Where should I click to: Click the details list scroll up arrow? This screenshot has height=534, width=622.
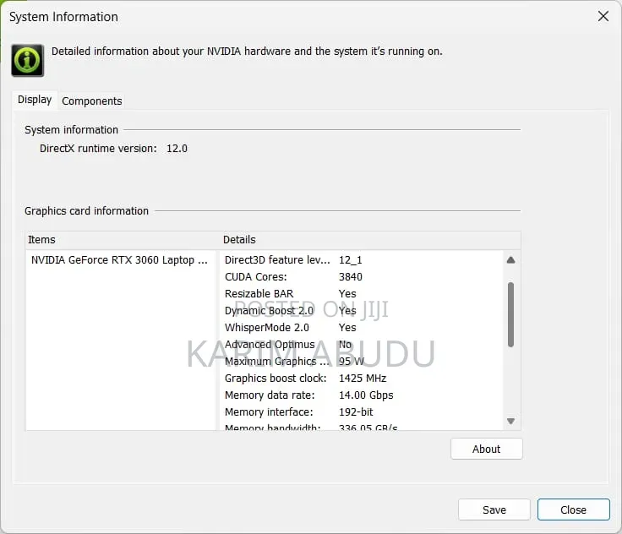[x=511, y=260]
